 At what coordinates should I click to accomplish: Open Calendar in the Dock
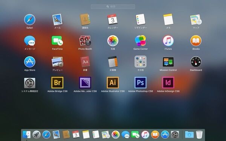tap(76, 134)
